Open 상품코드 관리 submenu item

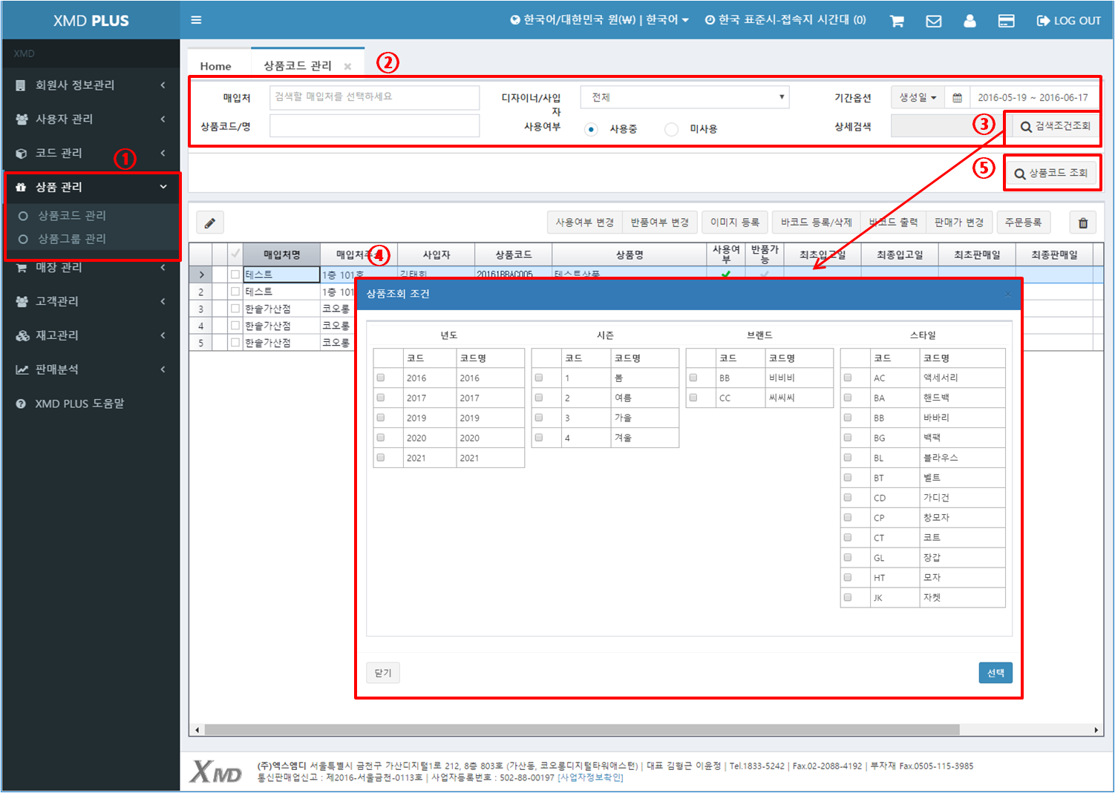point(72,216)
